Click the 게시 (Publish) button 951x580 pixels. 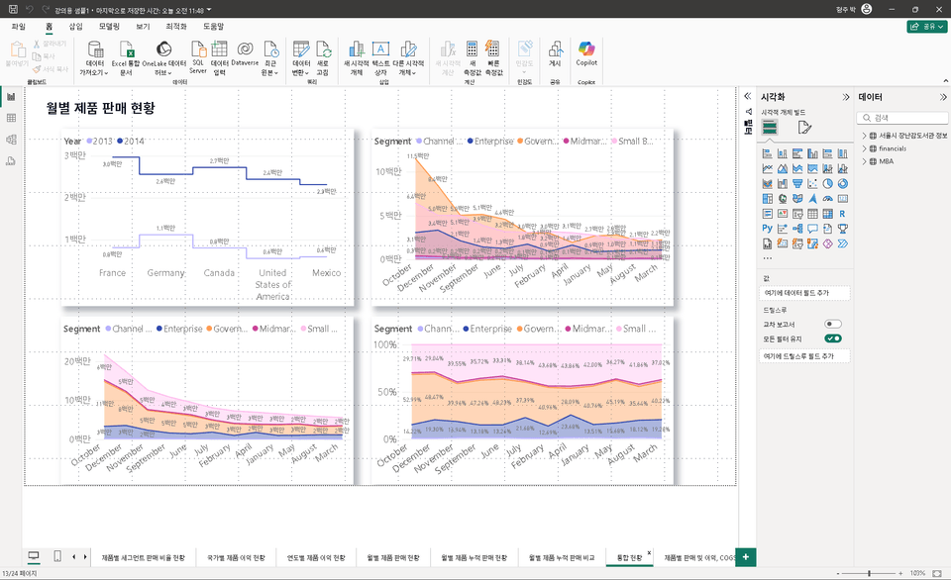point(555,54)
